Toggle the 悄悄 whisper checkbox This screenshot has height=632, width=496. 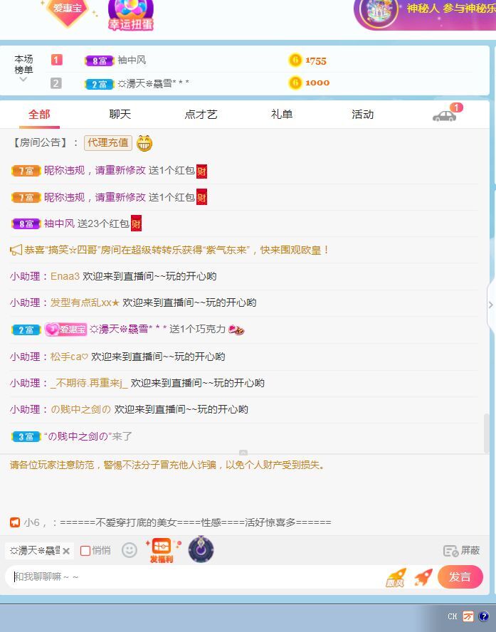[x=85, y=551]
